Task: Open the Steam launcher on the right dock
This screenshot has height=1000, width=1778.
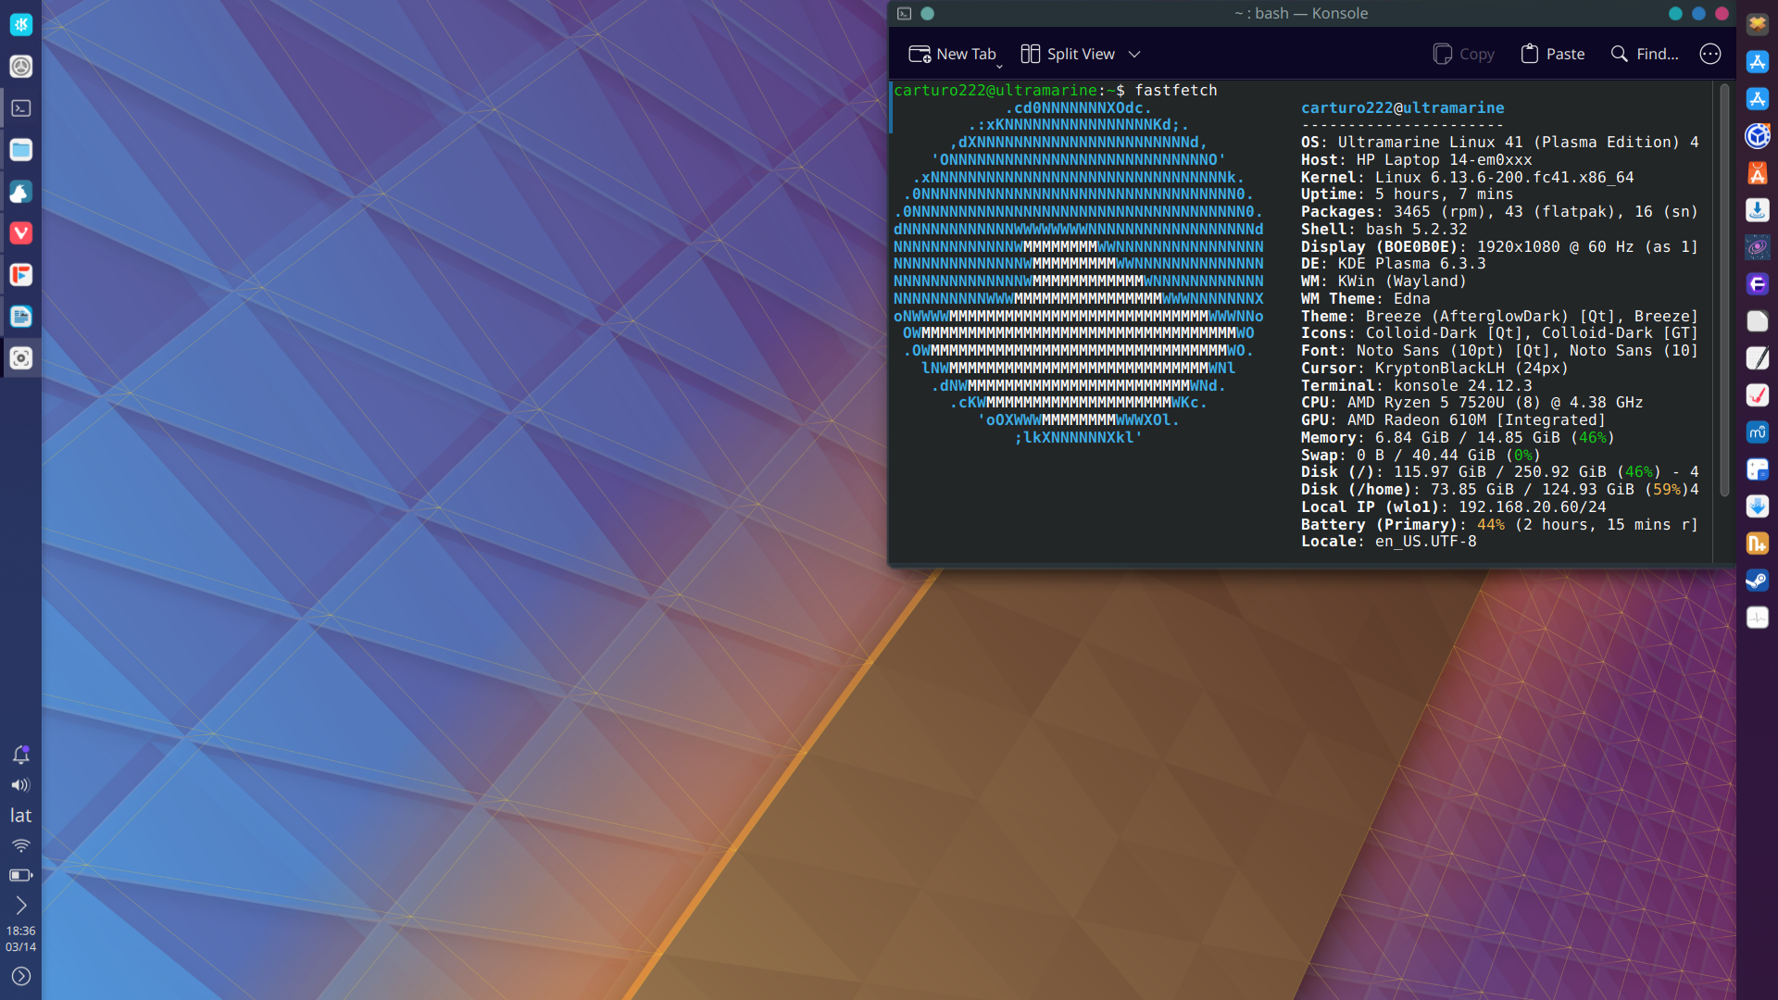Action: pyautogui.click(x=1757, y=581)
